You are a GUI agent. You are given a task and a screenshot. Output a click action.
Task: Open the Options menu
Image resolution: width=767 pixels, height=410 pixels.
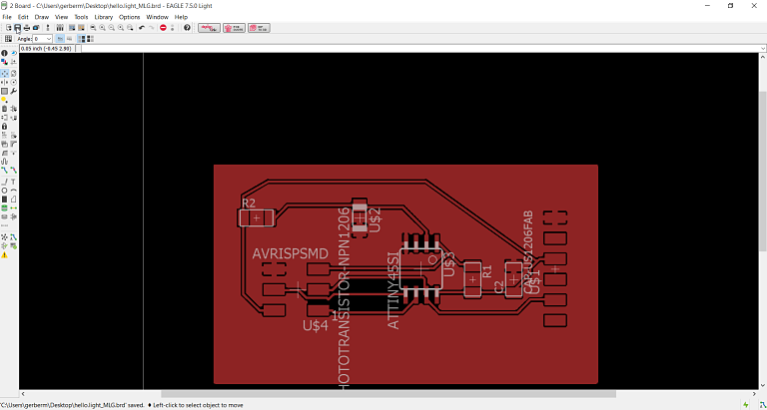pos(129,17)
